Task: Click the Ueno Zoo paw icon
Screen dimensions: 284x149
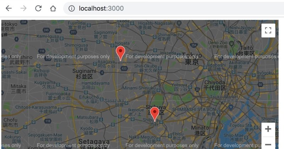Action: [x=231, y=43]
